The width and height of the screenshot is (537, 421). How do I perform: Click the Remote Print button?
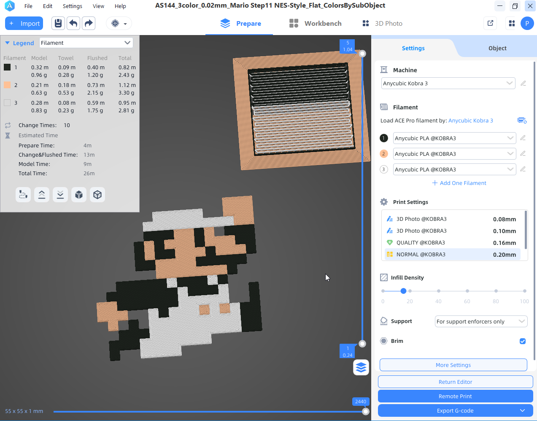point(455,396)
